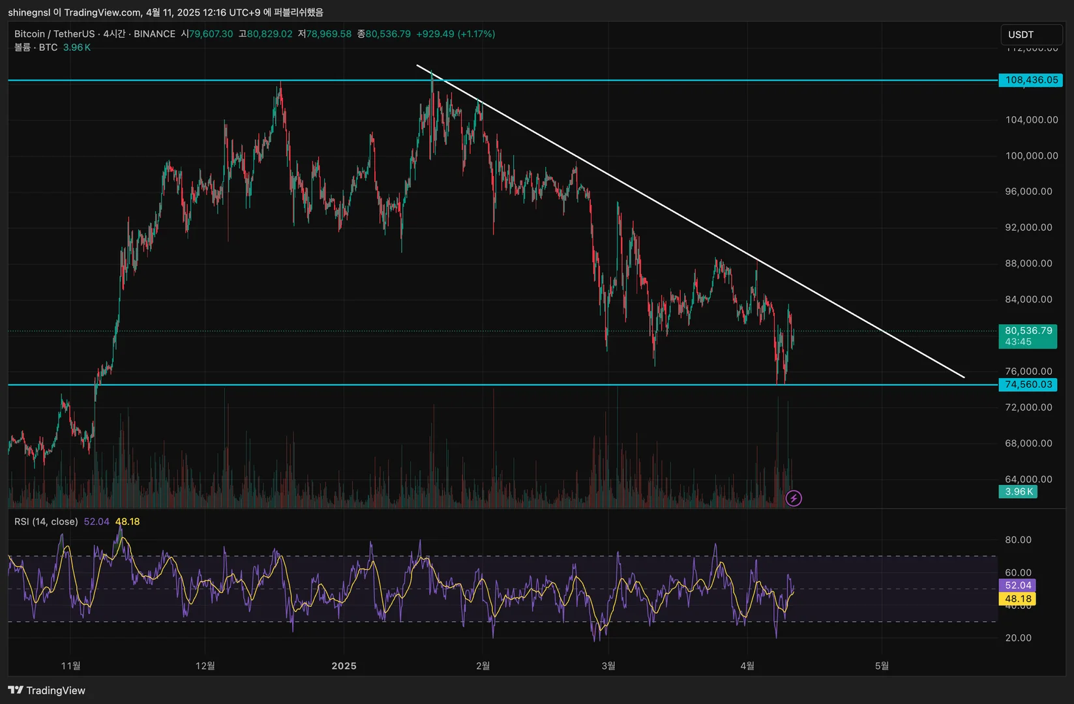This screenshot has height=704, width=1074.
Task: Click the low value 저78,969.58
Action: [x=325, y=34]
